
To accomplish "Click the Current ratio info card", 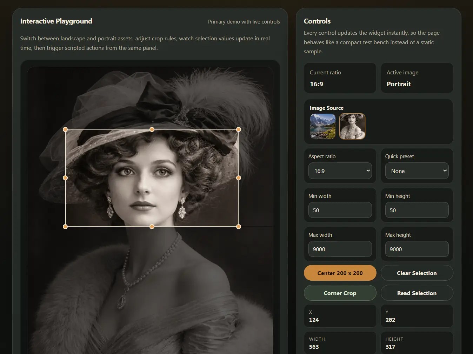I will (x=340, y=78).
